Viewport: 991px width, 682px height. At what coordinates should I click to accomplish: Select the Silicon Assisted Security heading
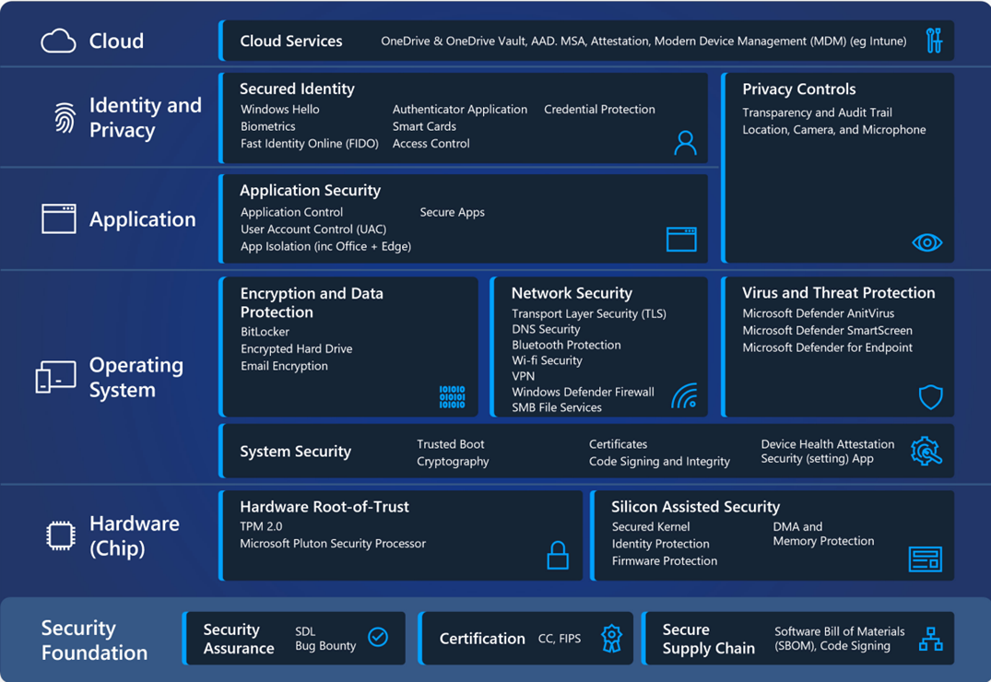click(695, 507)
